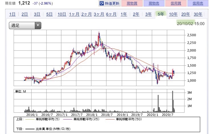Click the 信用買 button
The height and width of the screenshot is (134, 210).
tap(176, 3)
